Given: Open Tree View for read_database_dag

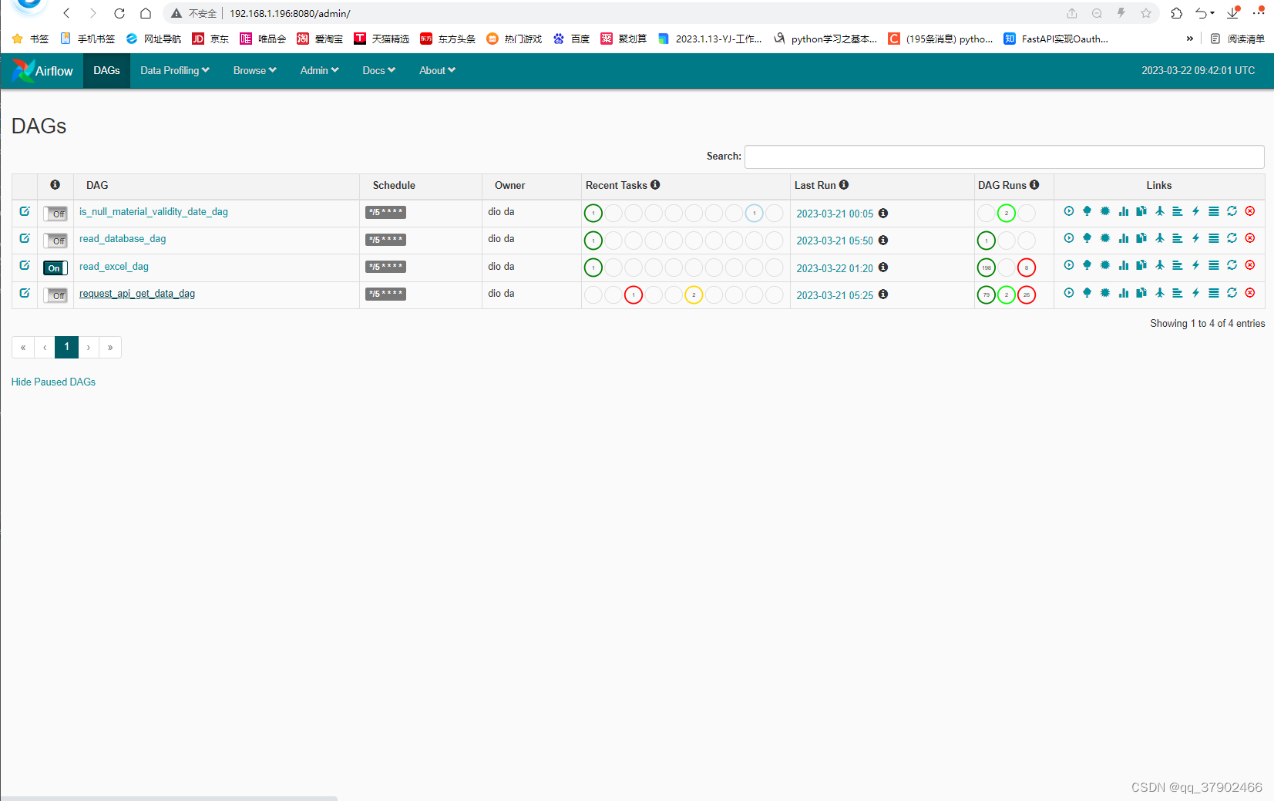Looking at the screenshot, I should [x=1087, y=238].
